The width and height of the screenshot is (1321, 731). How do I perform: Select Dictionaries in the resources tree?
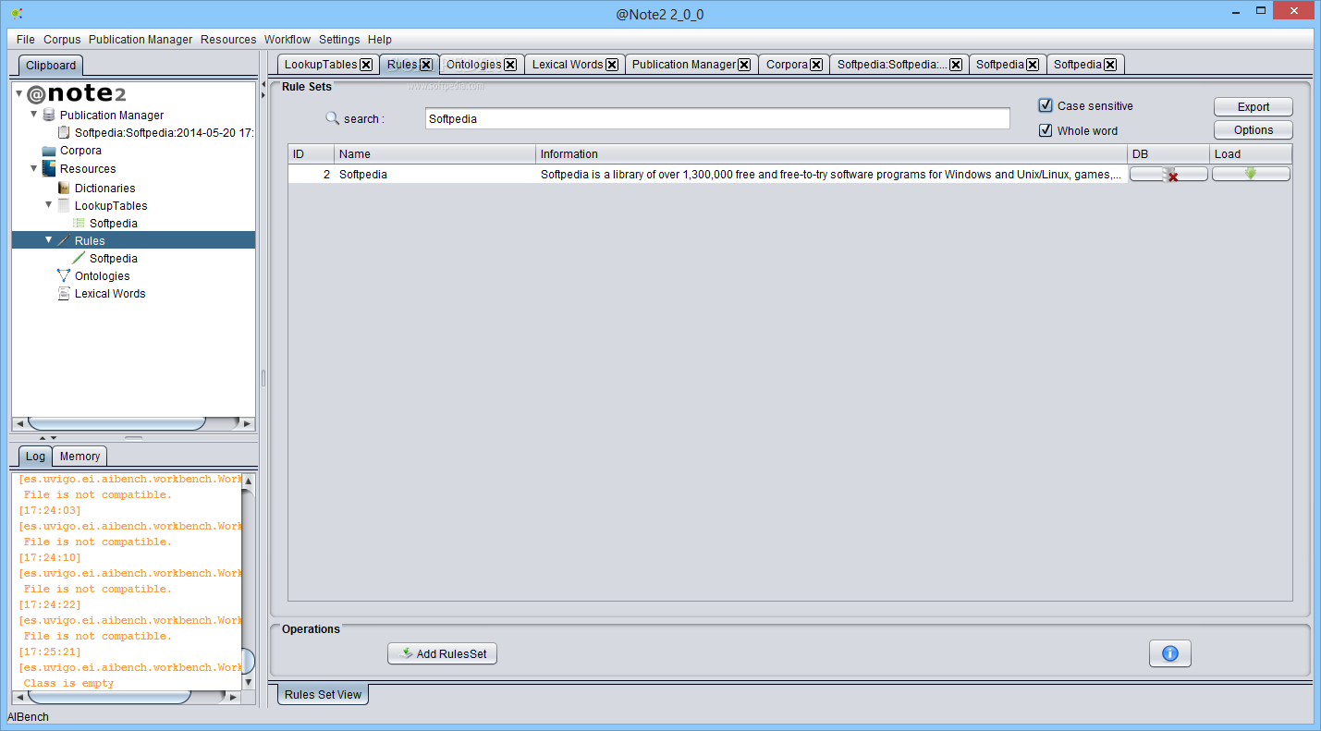pyautogui.click(x=104, y=188)
